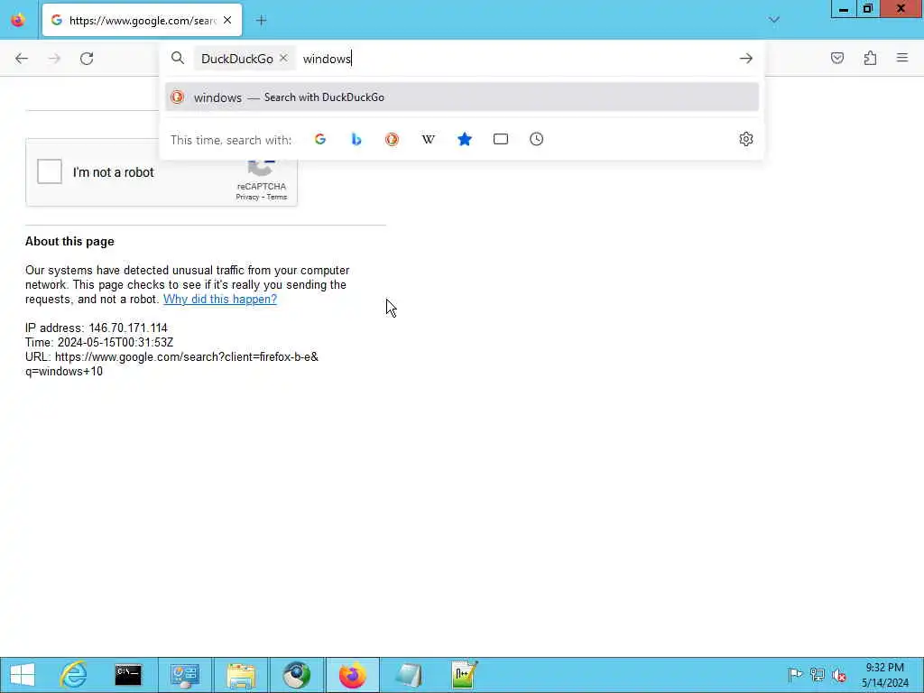Reload the current page
The width and height of the screenshot is (924, 693).
[87, 59]
